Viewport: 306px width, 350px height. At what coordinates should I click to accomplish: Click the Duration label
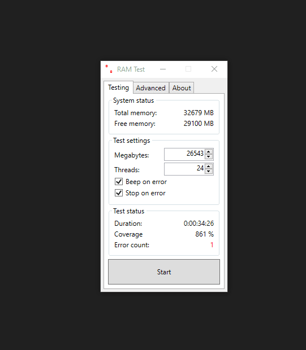[128, 224]
